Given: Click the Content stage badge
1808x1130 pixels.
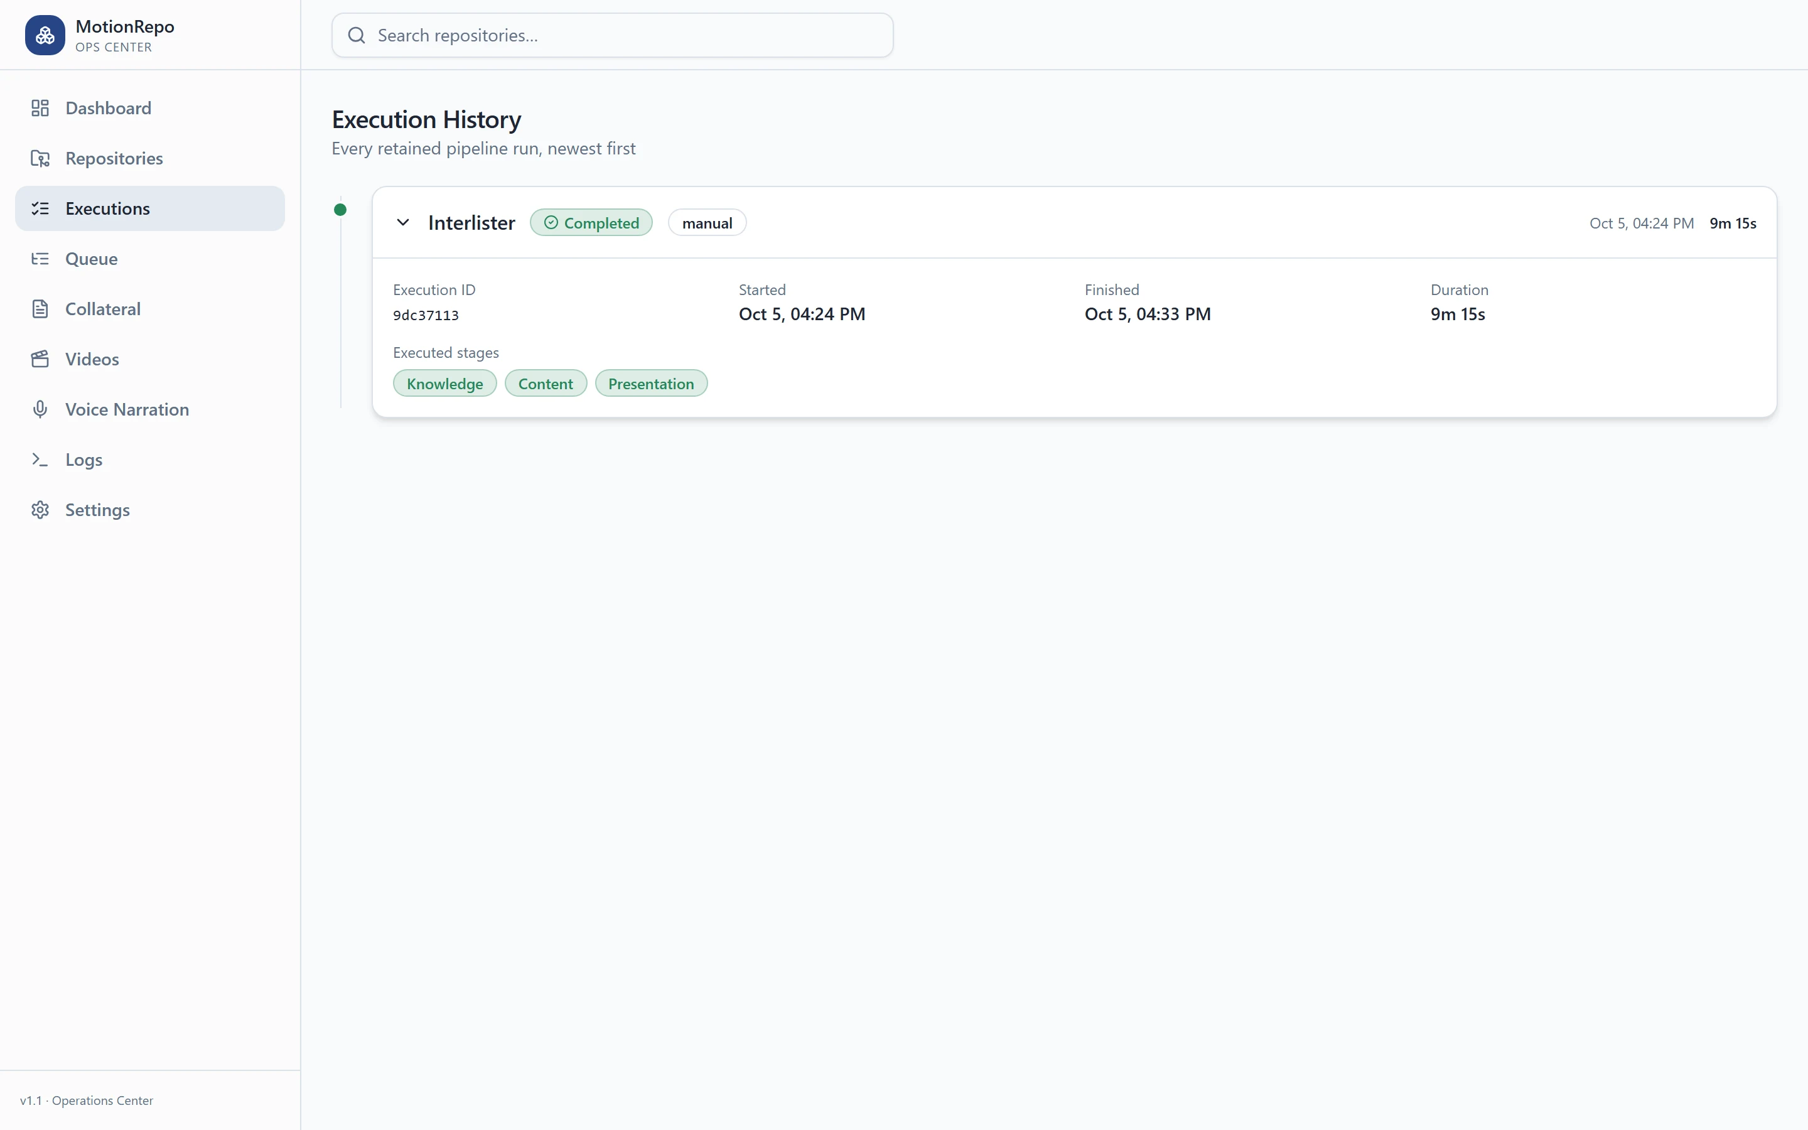Looking at the screenshot, I should tap(546, 384).
